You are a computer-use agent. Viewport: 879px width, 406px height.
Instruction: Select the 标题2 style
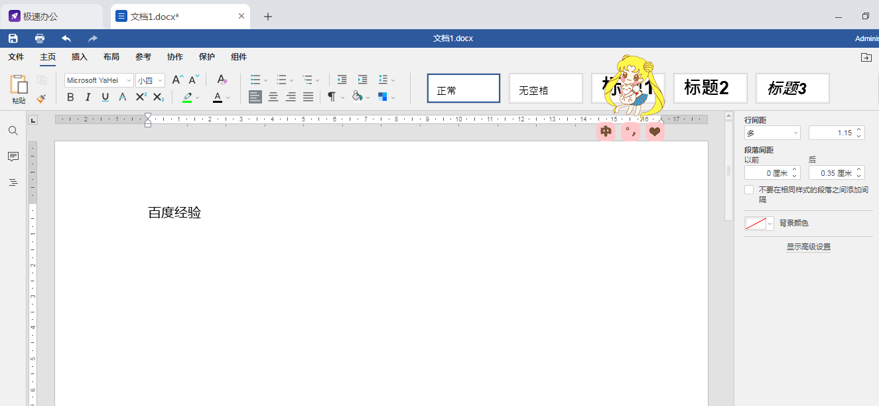coord(710,88)
